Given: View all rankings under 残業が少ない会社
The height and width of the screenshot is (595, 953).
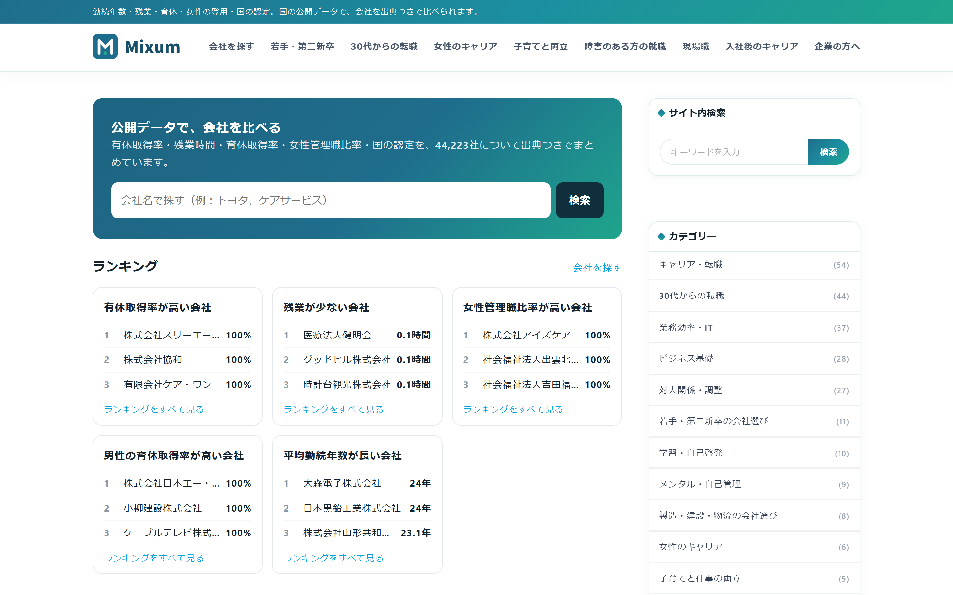Looking at the screenshot, I should [333, 409].
